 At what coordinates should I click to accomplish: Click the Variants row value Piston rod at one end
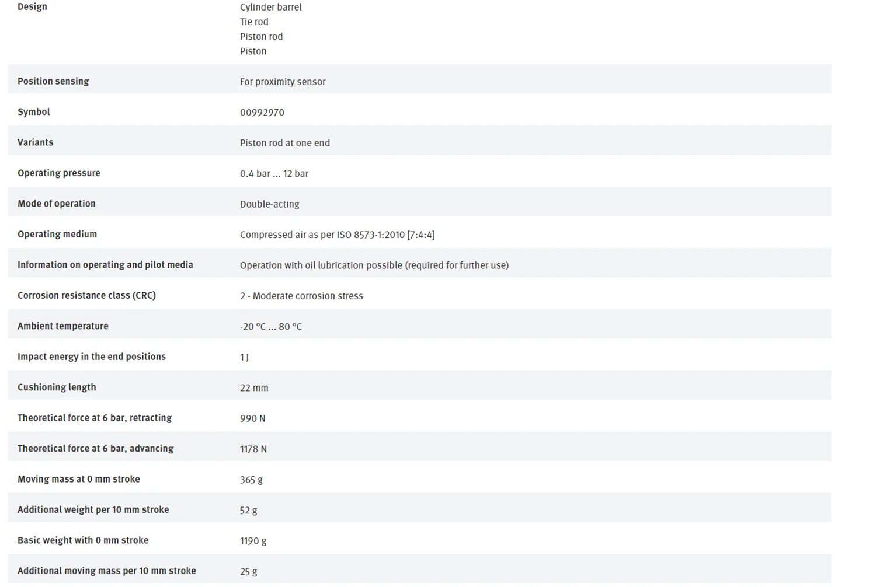click(285, 143)
